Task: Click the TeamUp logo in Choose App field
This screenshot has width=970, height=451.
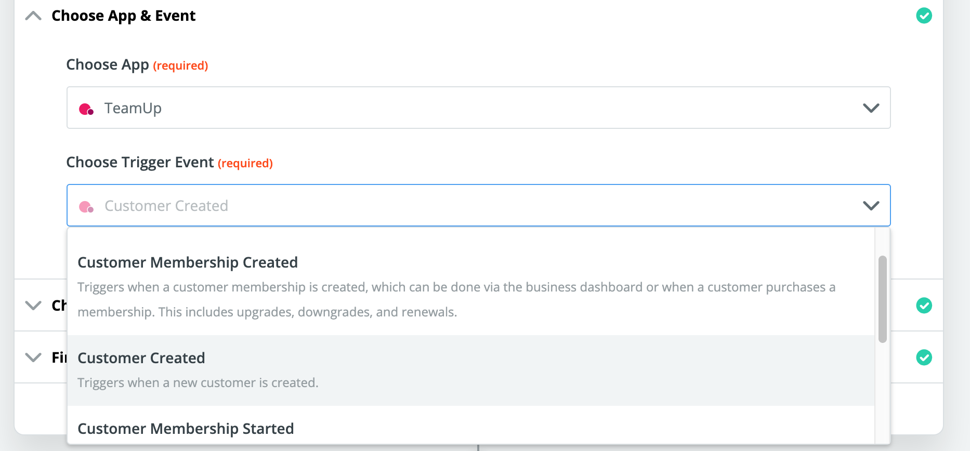Action: 86,109
